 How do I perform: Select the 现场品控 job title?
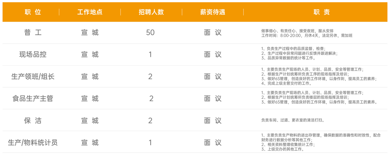(33, 54)
